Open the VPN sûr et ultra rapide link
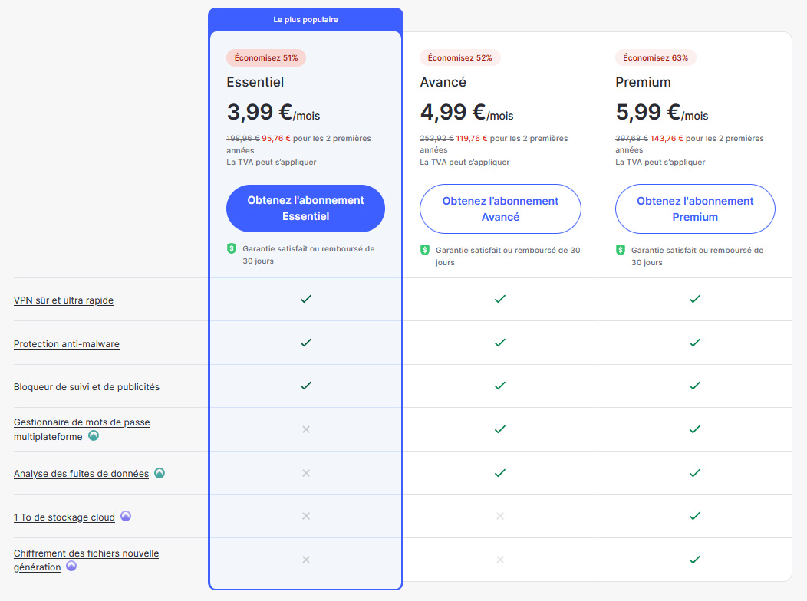Screen dimensions: 807x601 [64, 300]
